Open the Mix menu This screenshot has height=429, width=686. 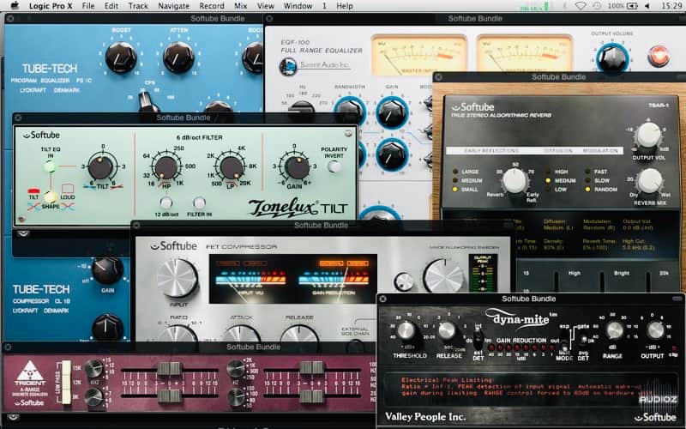pyautogui.click(x=240, y=6)
